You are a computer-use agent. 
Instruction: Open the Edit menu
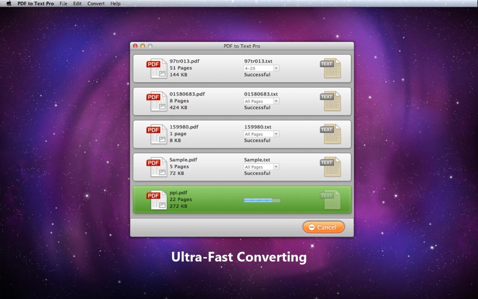pos(77,4)
